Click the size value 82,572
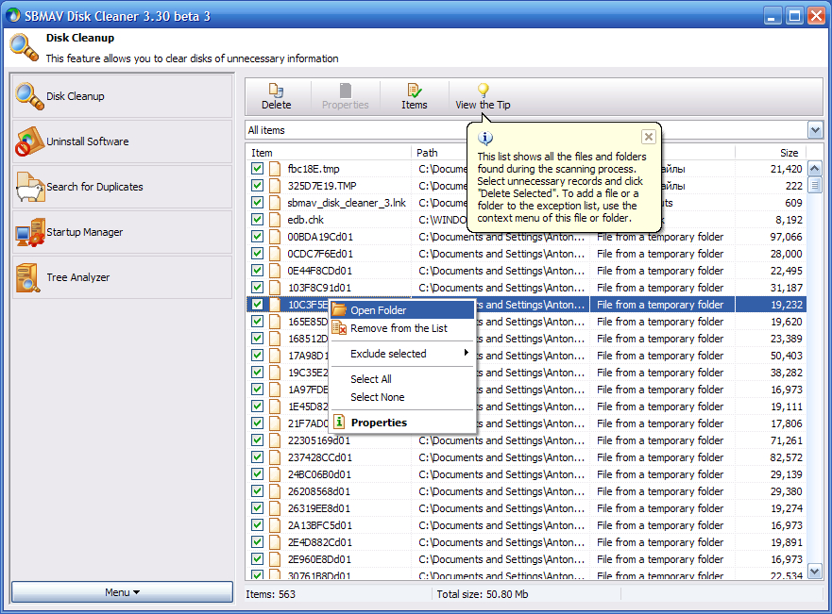Viewport: 832px width, 614px height. pyautogui.click(x=786, y=457)
